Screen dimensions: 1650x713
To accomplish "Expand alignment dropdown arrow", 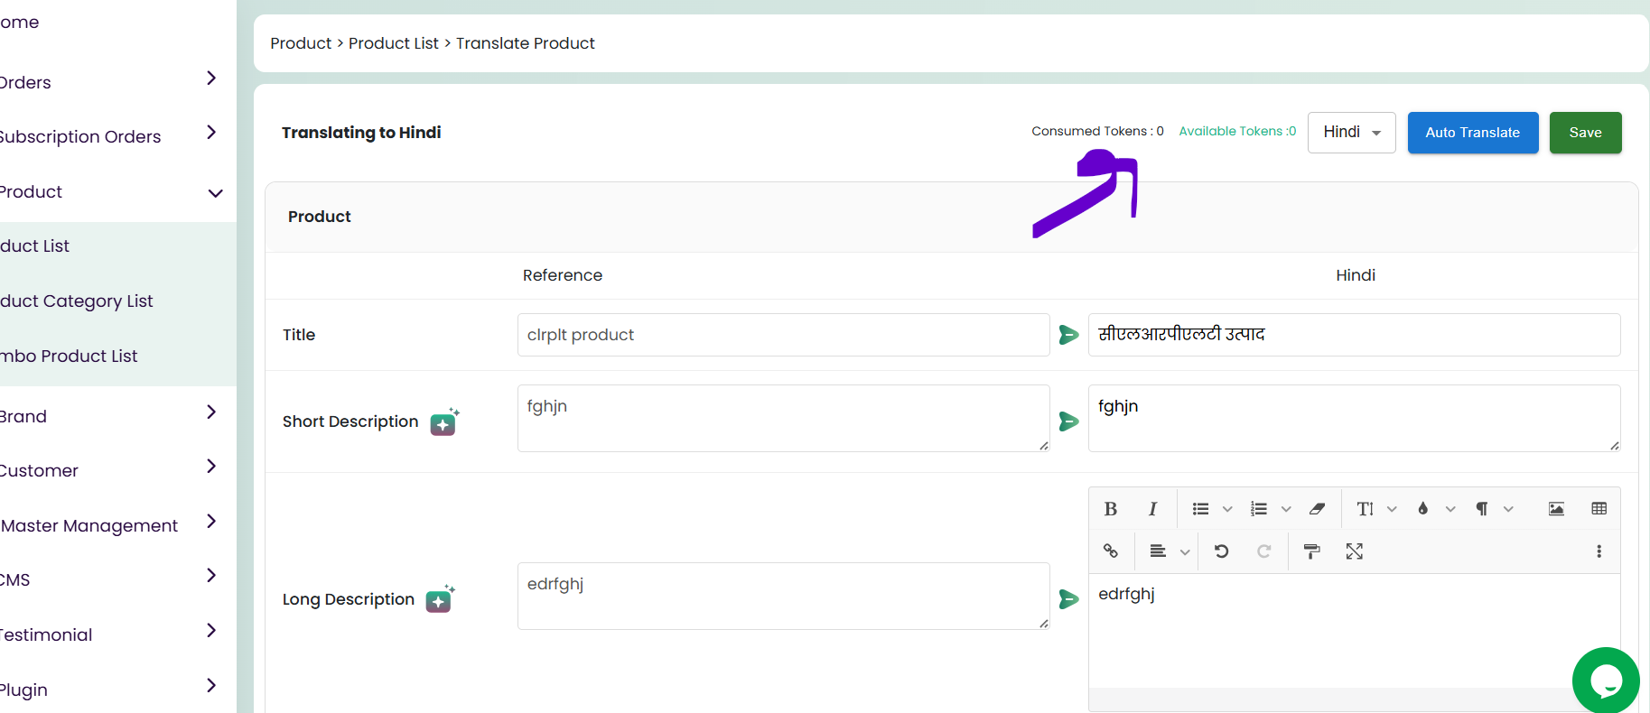I will (x=1185, y=551).
